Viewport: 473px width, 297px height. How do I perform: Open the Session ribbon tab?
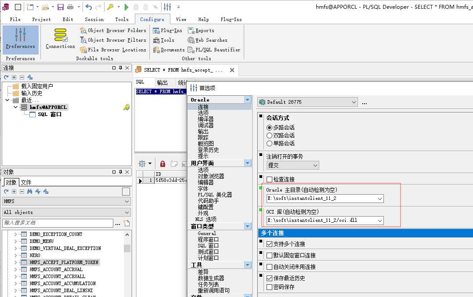click(x=94, y=19)
